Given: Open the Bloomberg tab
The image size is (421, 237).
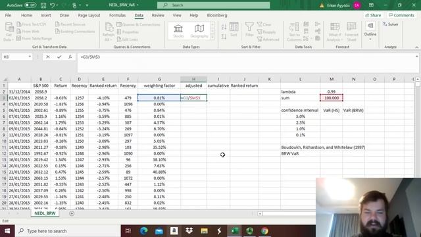Looking at the screenshot, I should 217,15.
